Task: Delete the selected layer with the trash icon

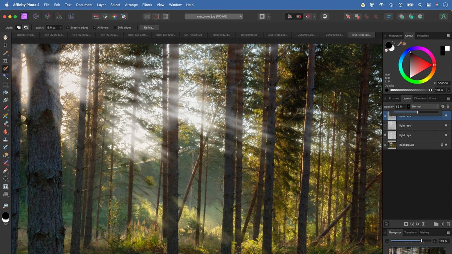Action: coord(448,224)
